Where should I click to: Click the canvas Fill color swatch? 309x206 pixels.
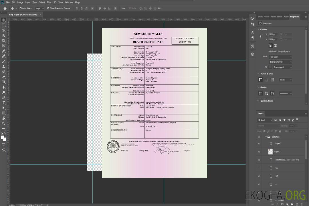tap(270, 67)
